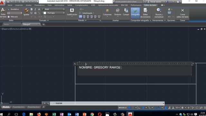Click the tab stop type selector beside ruler

[x=75, y=64]
